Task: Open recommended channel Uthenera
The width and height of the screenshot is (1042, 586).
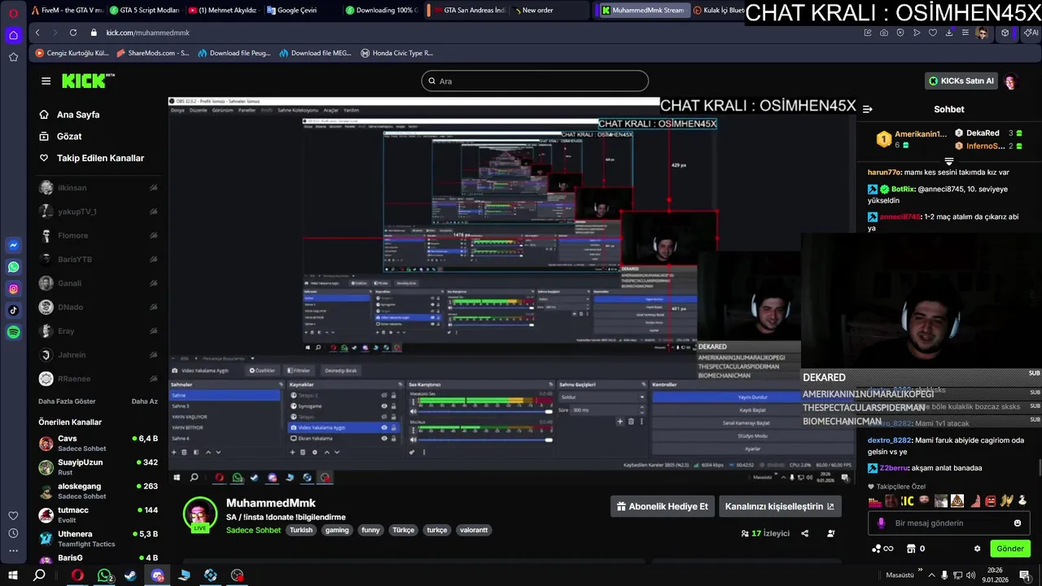Action: point(99,539)
